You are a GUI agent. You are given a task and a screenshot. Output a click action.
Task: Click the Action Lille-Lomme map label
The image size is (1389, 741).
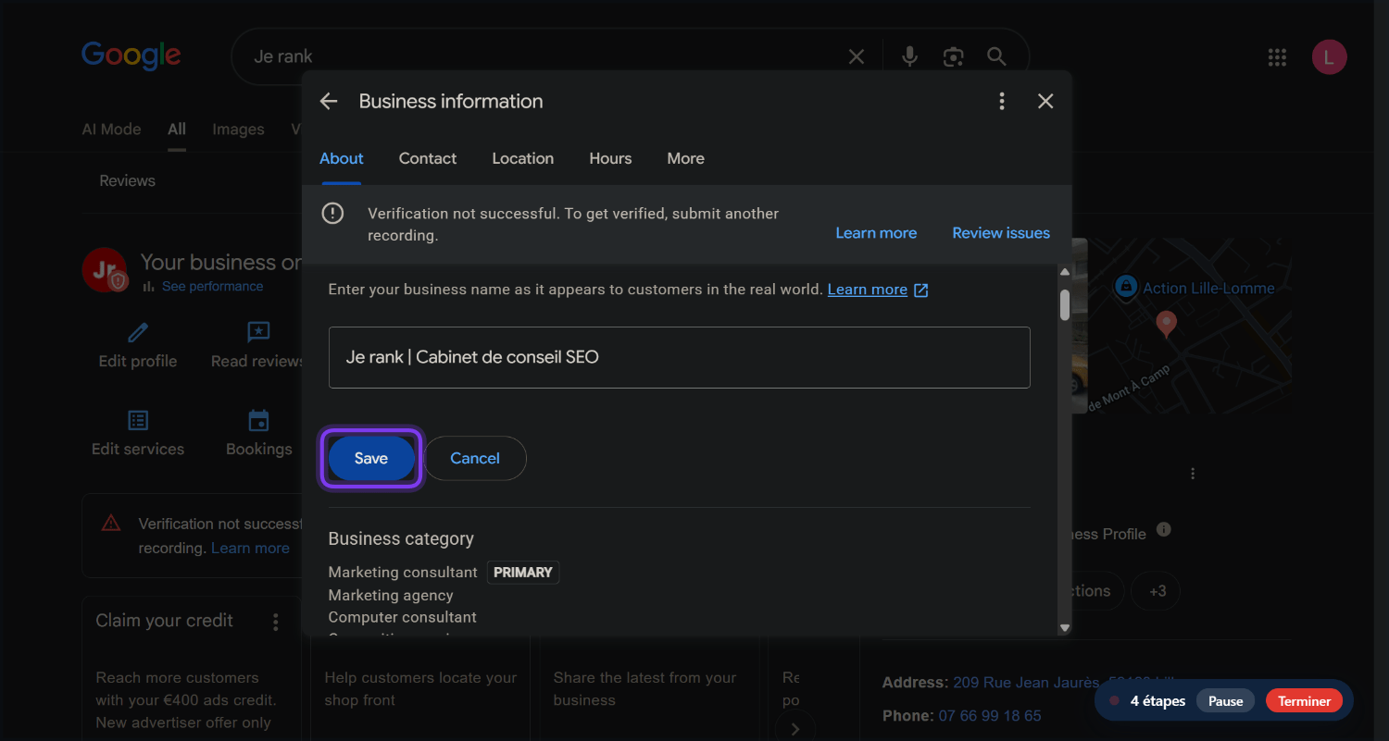click(x=1208, y=288)
